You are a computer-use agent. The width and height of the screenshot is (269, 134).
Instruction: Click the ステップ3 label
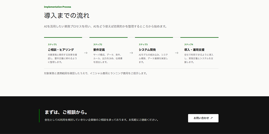point(143,44)
